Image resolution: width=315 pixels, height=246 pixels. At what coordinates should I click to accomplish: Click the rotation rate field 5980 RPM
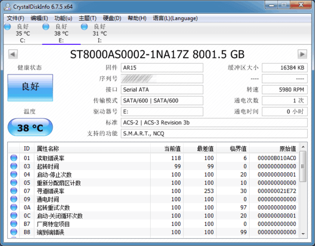(x=284, y=90)
